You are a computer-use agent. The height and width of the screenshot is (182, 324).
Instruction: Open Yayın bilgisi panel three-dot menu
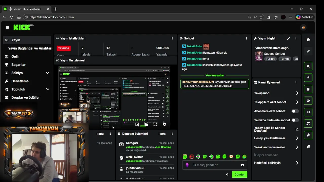click(296, 38)
